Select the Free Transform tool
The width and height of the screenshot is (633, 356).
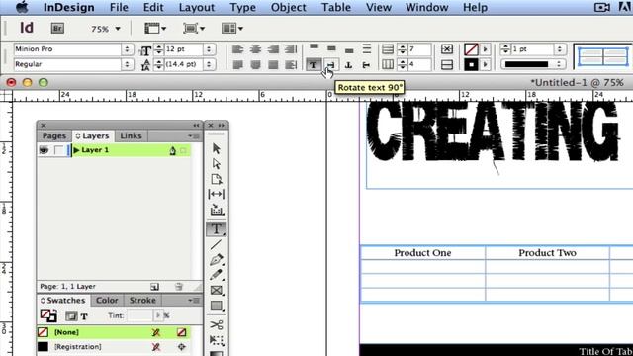pyautogui.click(x=217, y=340)
